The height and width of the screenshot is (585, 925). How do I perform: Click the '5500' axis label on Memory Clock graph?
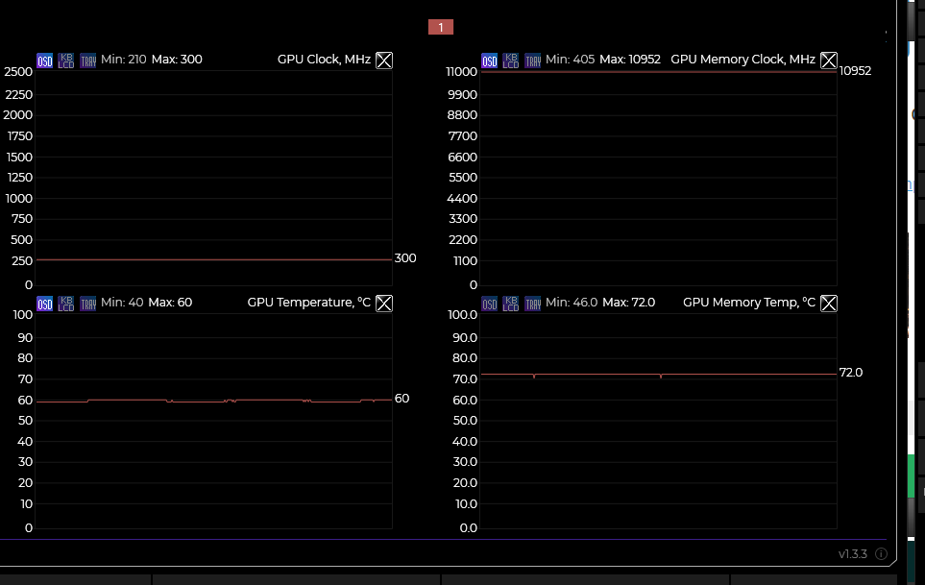click(x=463, y=178)
